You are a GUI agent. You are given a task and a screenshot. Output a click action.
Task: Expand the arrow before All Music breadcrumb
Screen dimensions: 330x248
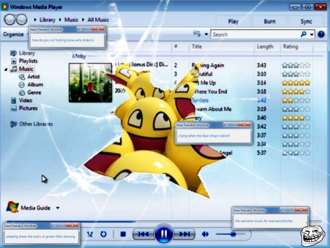83,20
